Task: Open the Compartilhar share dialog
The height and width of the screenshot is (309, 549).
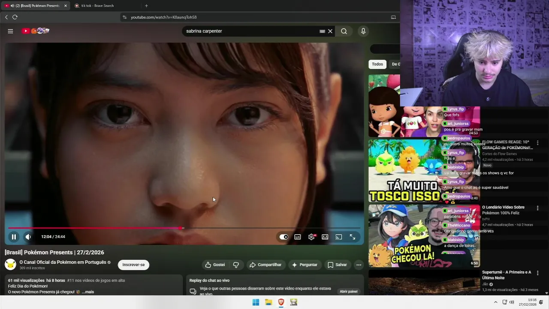Action: tap(265, 265)
